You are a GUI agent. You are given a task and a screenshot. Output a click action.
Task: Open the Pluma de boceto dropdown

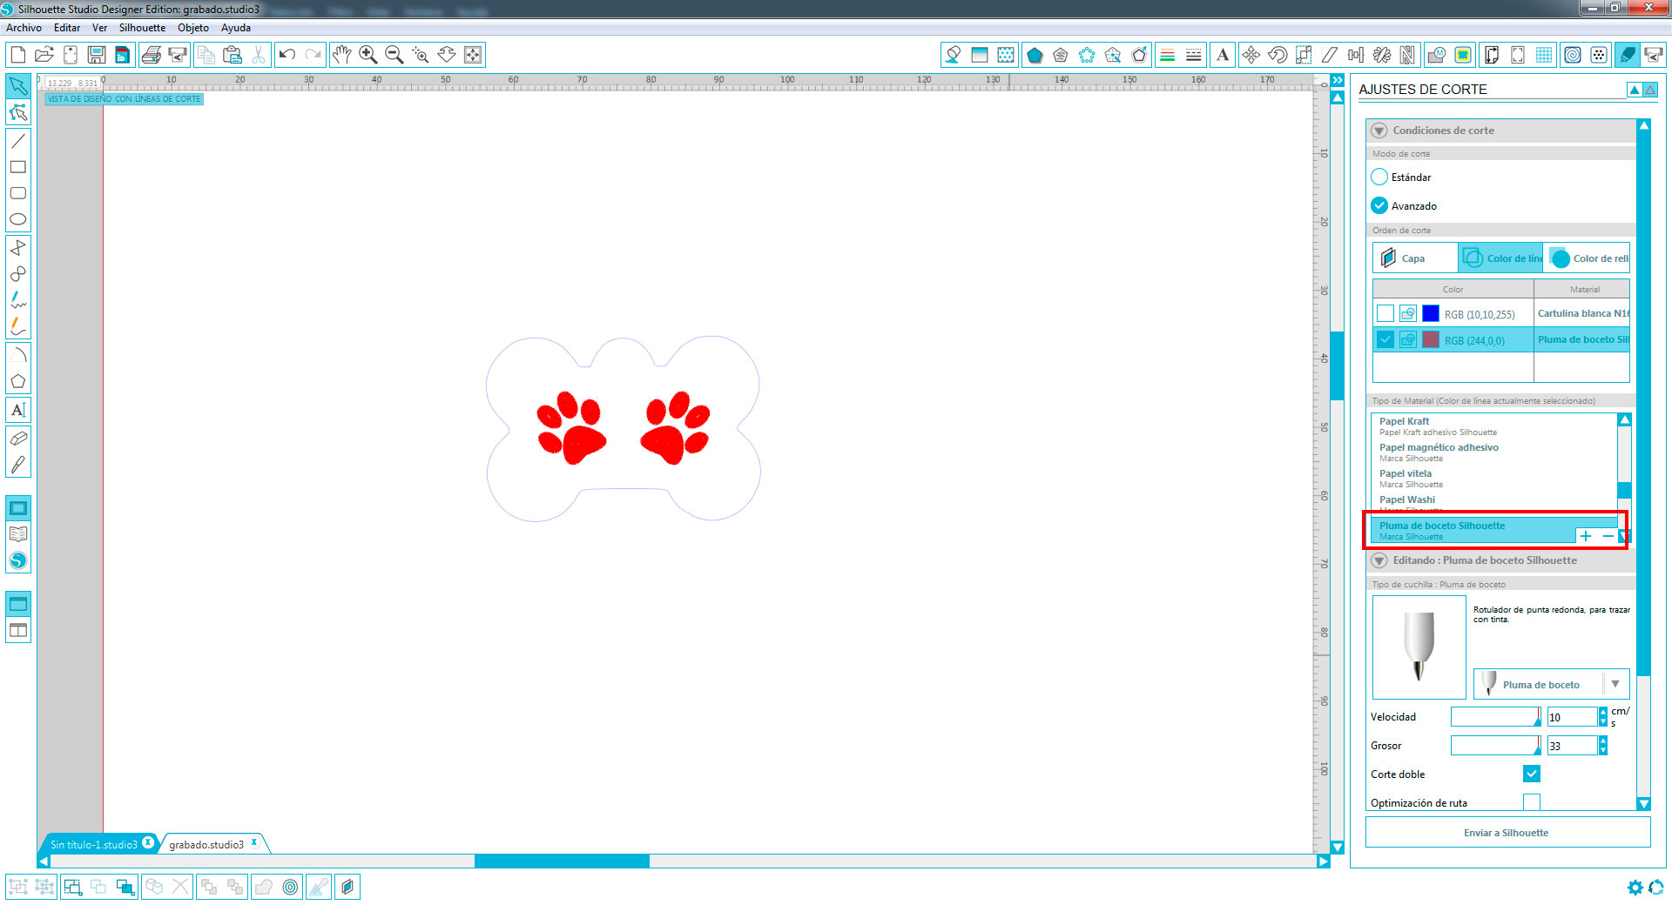1615,684
